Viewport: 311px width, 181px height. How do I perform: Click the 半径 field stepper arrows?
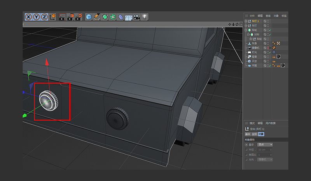(271, 149)
